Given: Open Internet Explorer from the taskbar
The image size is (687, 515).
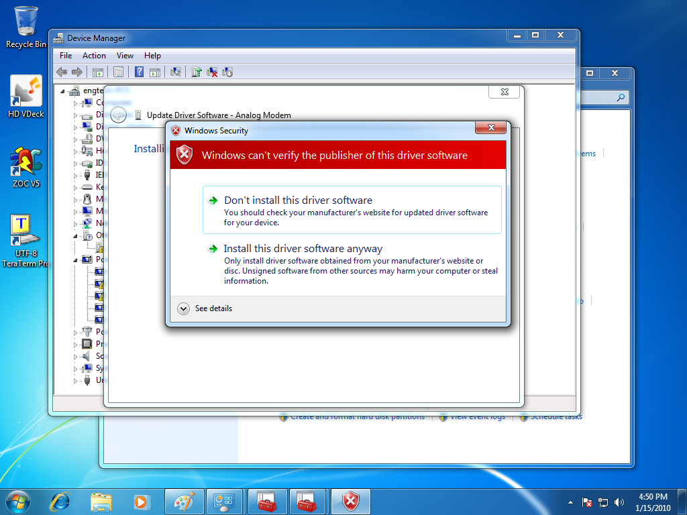Looking at the screenshot, I should 60,501.
